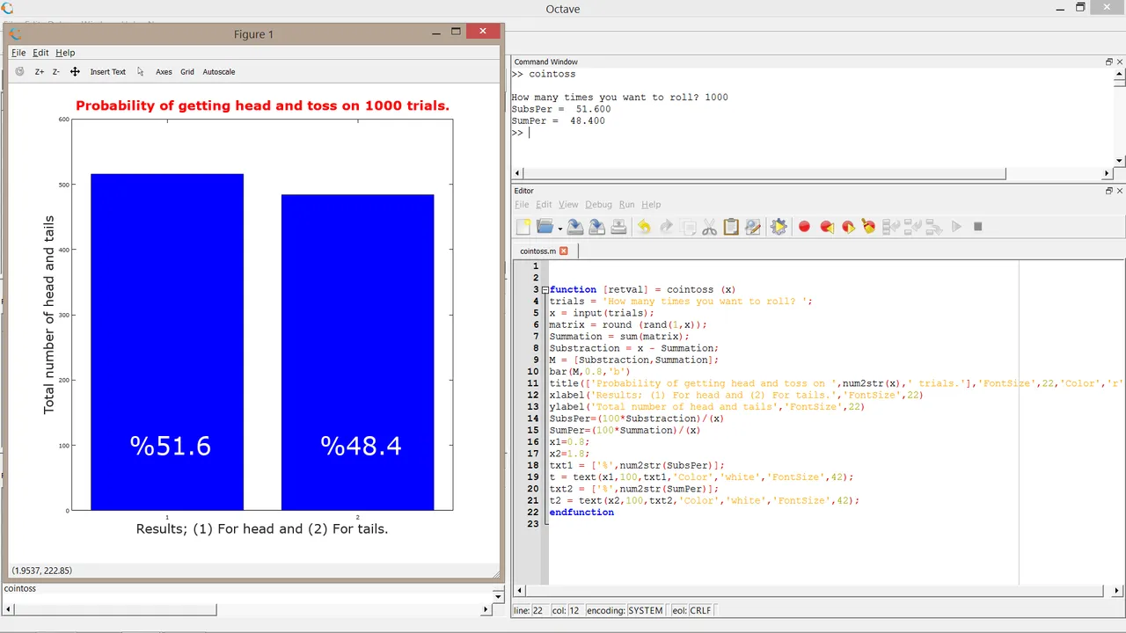Click the Save As icon in Editor toolbar

click(596, 227)
